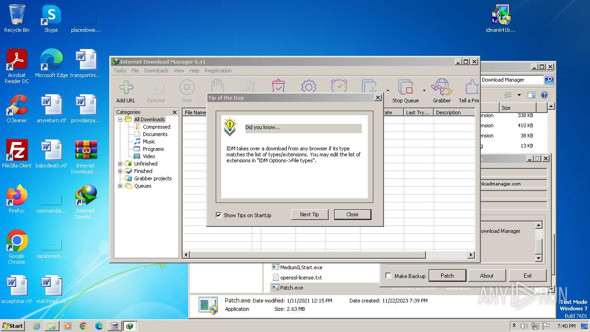The width and height of the screenshot is (590, 332).
Task: Expand the Queues category
Action: [x=120, y=186]
